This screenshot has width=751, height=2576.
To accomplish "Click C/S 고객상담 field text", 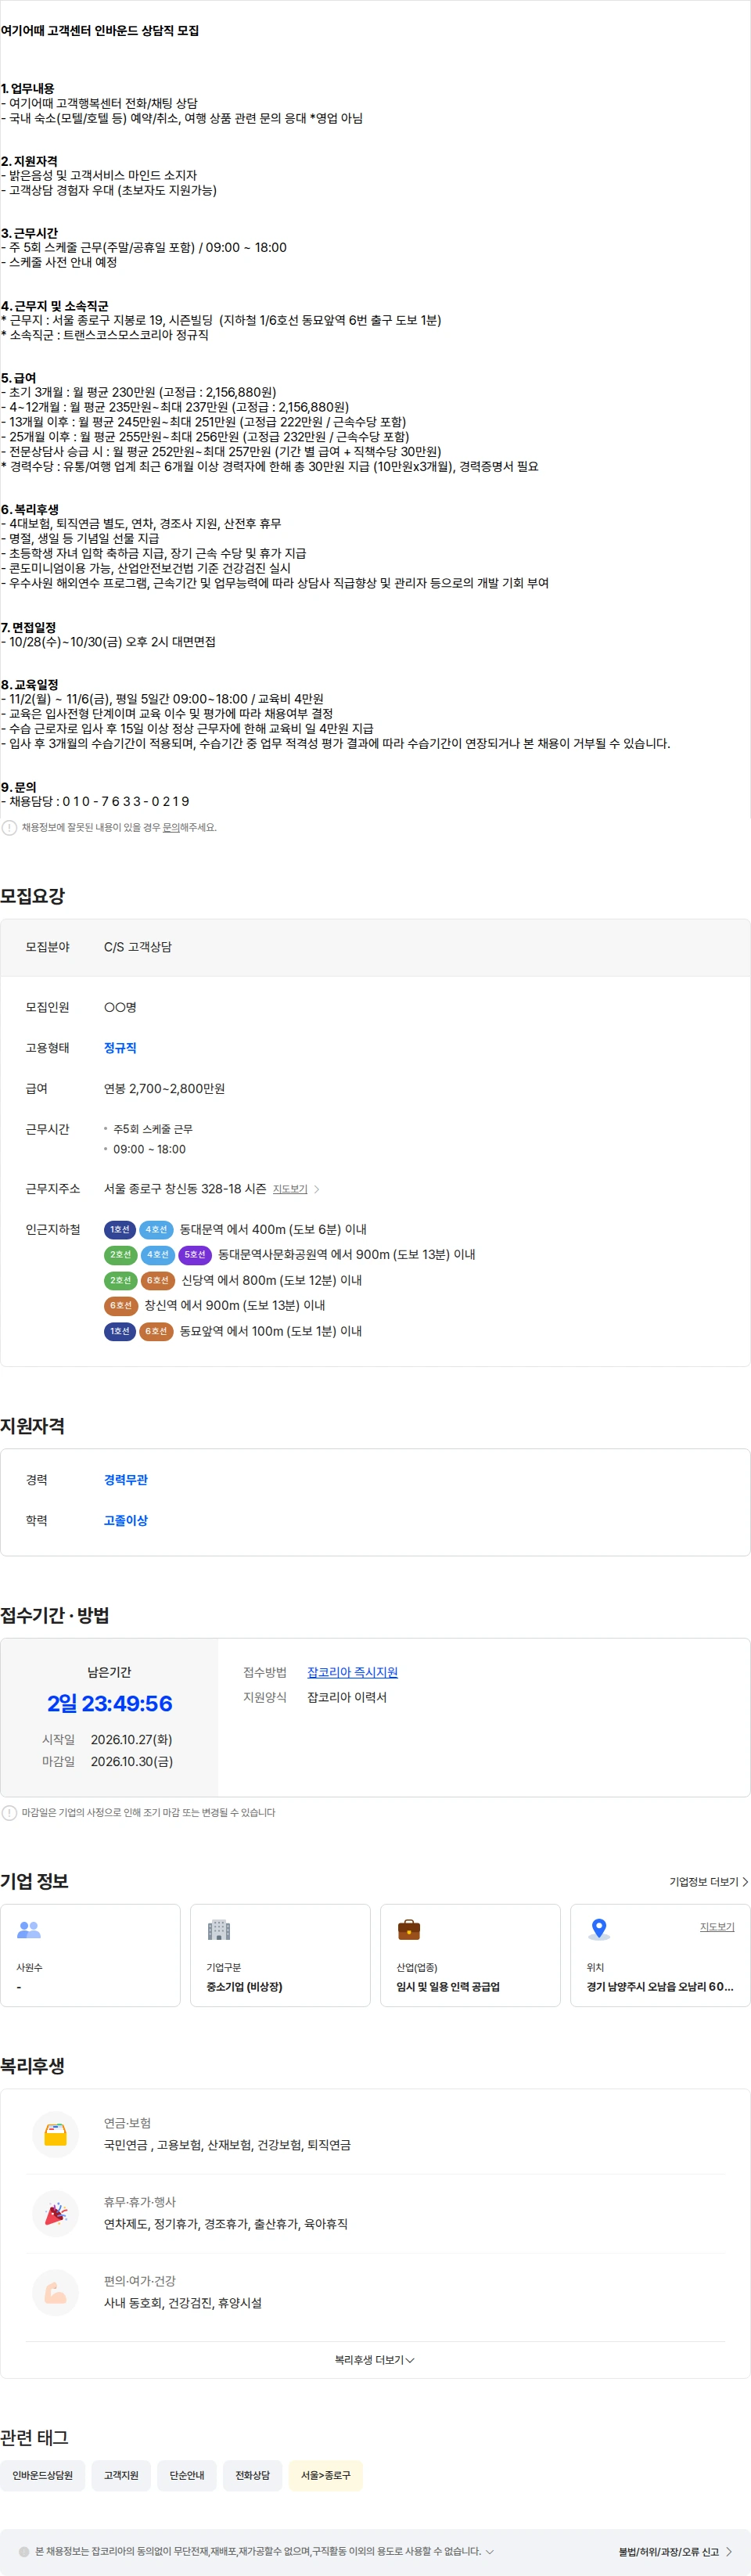I will tap(138, 947).
